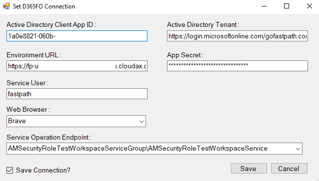Click the 'App Secret :' label
319x181 pixels.
(185, 55)
